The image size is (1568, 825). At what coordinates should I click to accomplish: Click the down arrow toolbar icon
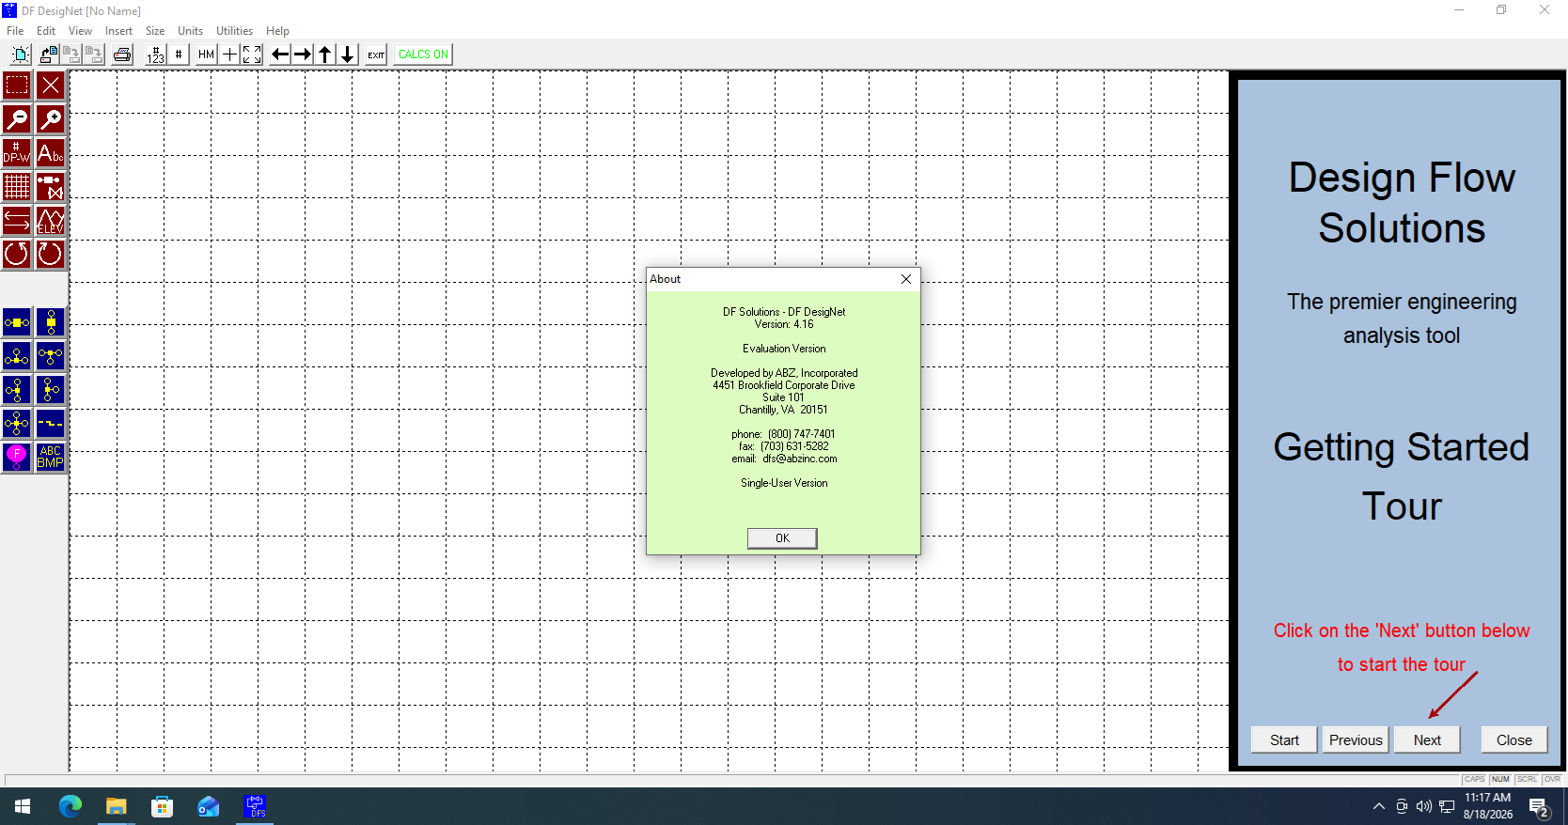348,54
